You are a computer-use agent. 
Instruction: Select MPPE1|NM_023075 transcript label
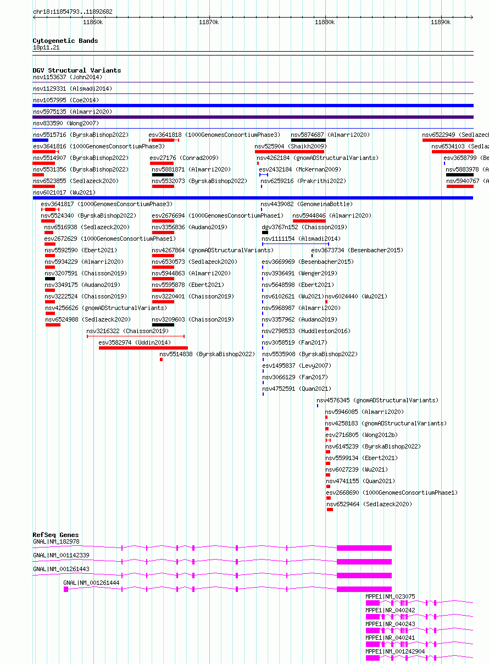point(391,597)
